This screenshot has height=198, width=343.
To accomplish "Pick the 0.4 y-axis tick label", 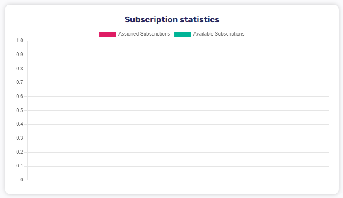I will (x=19, y=124).
